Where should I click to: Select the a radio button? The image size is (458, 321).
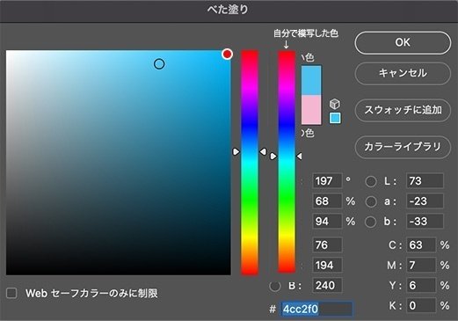371,201
